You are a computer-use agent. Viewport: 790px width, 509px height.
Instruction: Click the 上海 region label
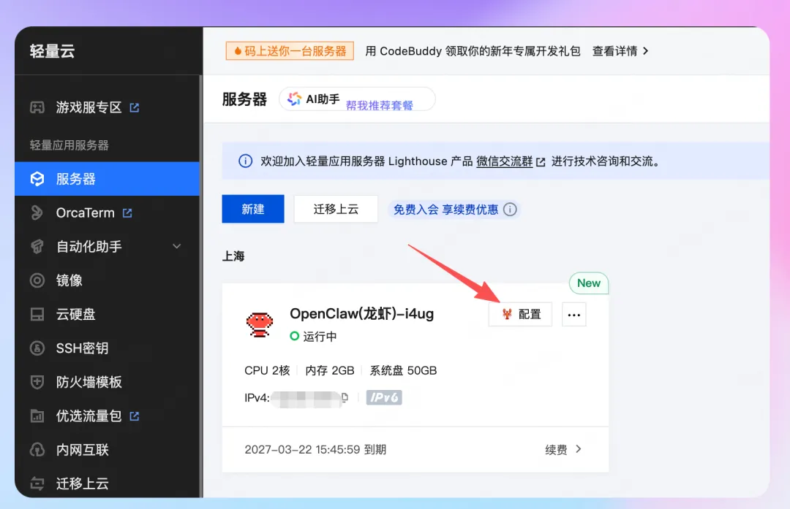coord(233,256)
